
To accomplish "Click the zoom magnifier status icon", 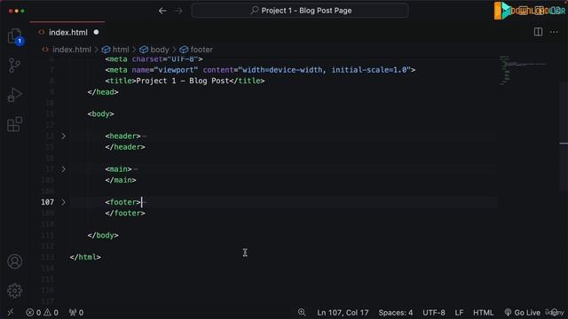I will point(302,312).
